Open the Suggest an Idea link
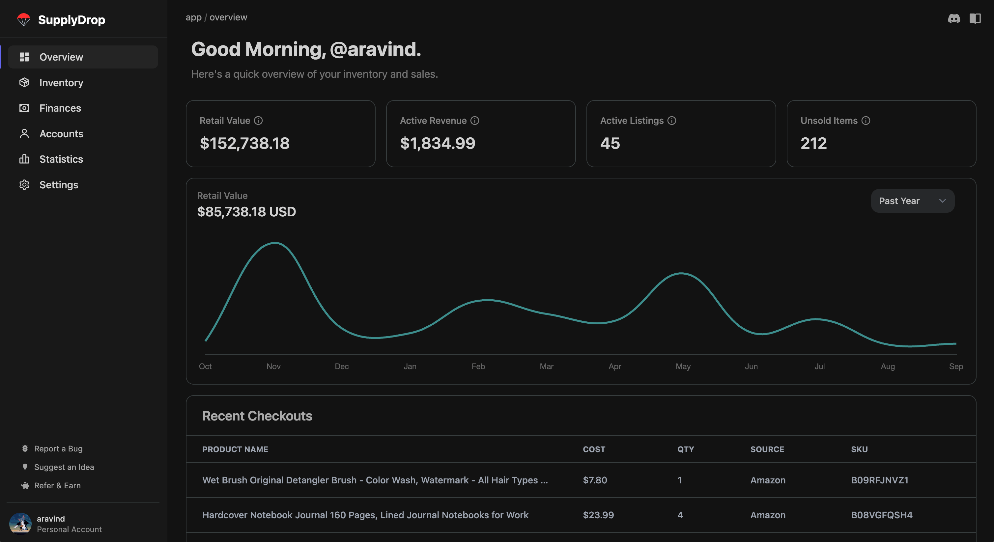This screenshot has height=542, width=994. click(64, 467)
